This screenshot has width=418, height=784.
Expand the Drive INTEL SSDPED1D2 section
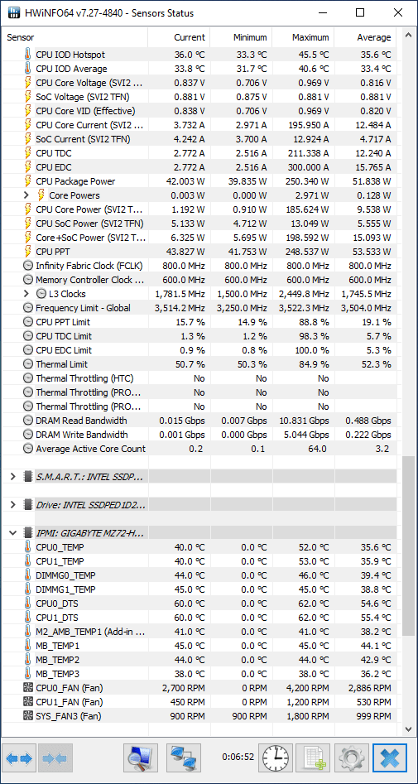click(13, 505)
